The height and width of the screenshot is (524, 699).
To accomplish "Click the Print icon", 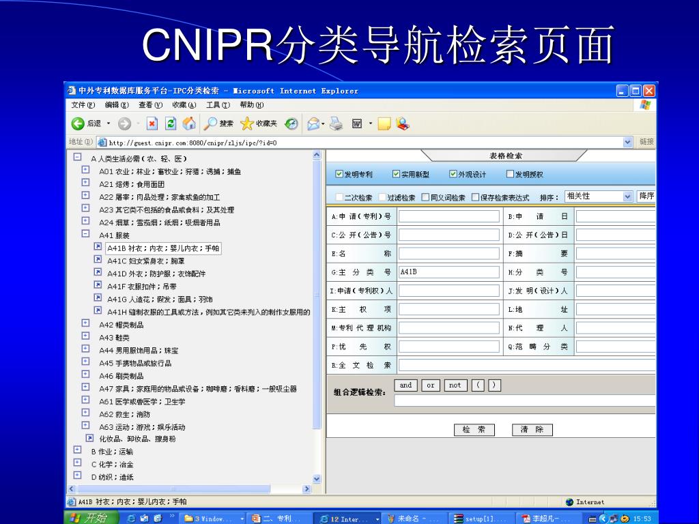I will pos(336,123).
